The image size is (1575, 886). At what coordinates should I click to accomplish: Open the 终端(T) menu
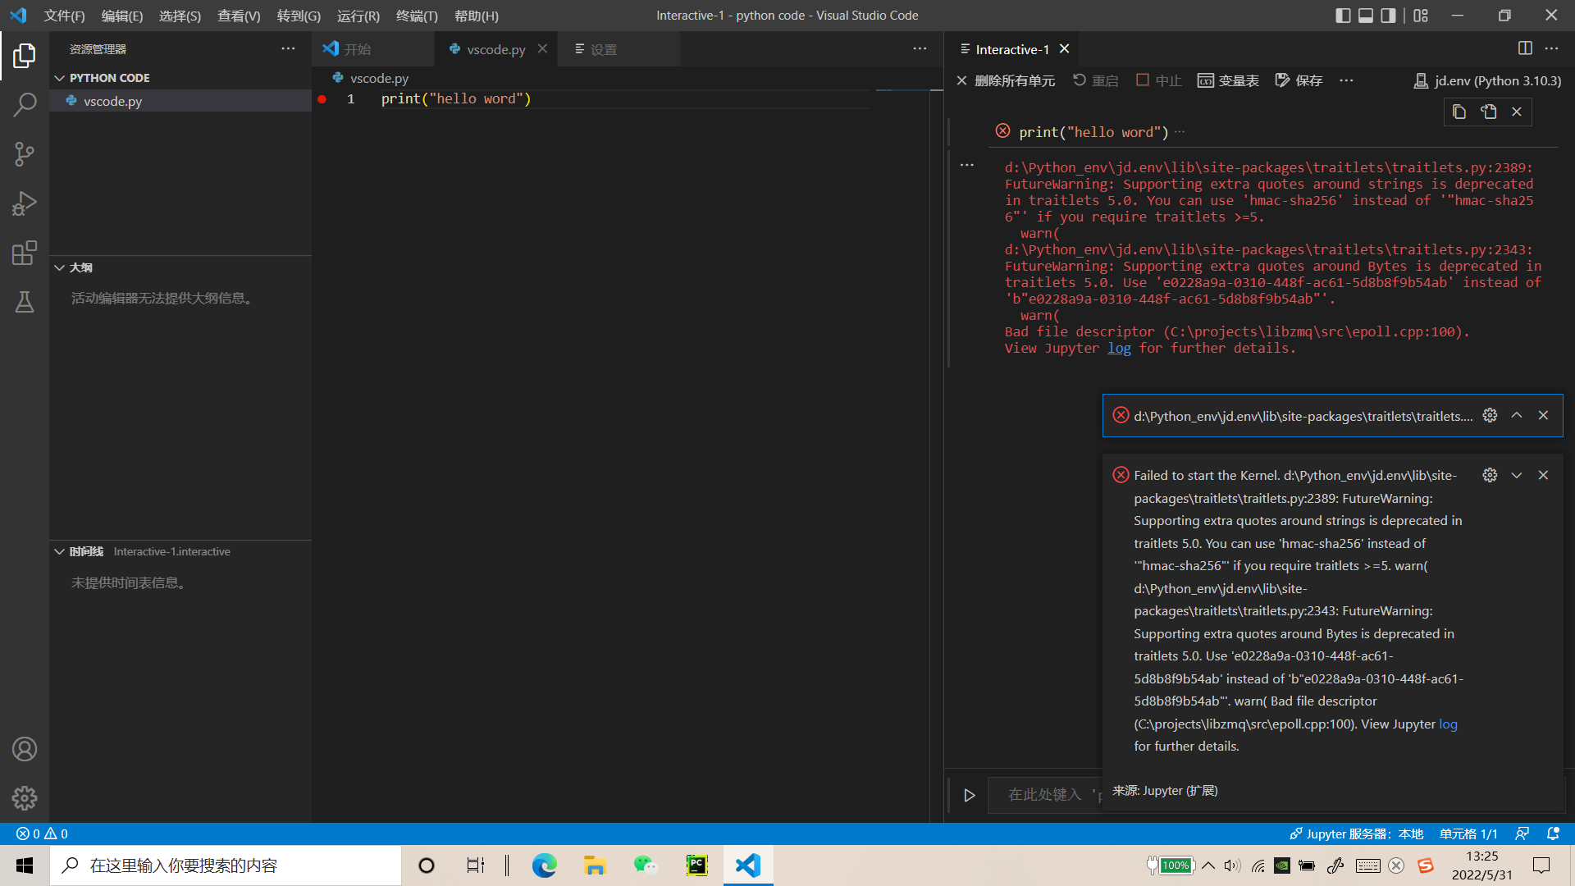point(417,16)
